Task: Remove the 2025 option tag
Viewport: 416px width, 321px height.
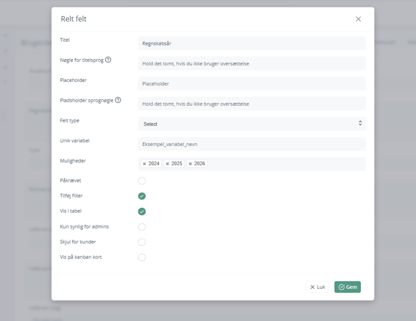Action: coord(168,164)
